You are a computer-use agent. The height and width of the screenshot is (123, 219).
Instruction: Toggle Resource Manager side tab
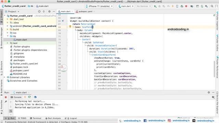1,38
